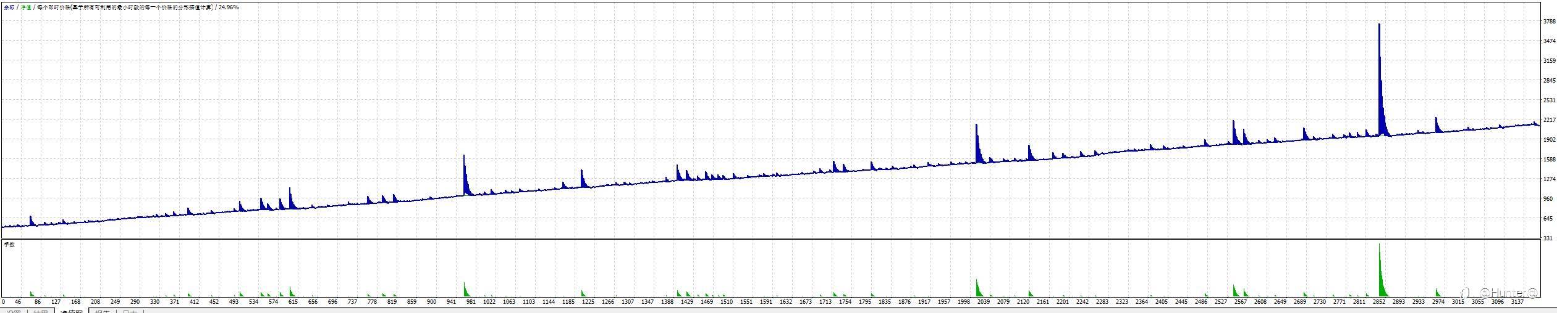Click the 2217 value on price axis
The image size is (1557, 313).
(x=1549, y=120)
